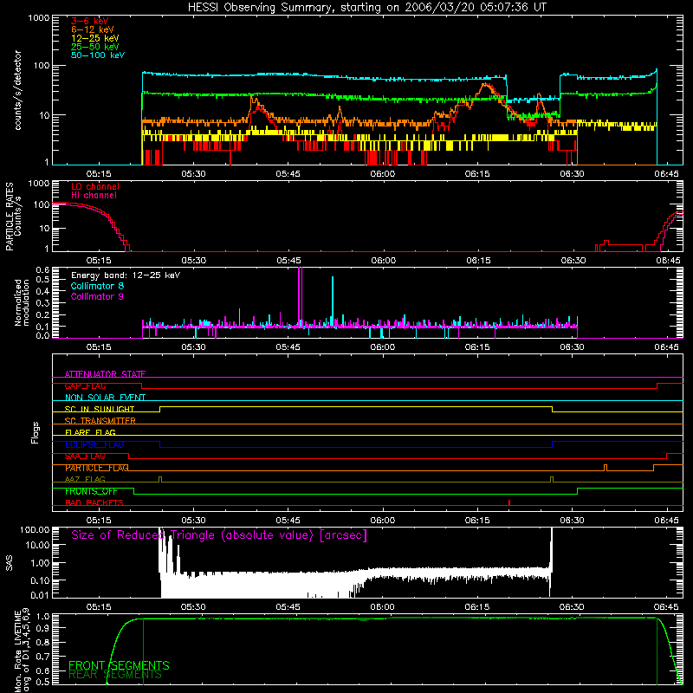
Task: Click the HI channel legend label
Action: [x=94, y=196]
